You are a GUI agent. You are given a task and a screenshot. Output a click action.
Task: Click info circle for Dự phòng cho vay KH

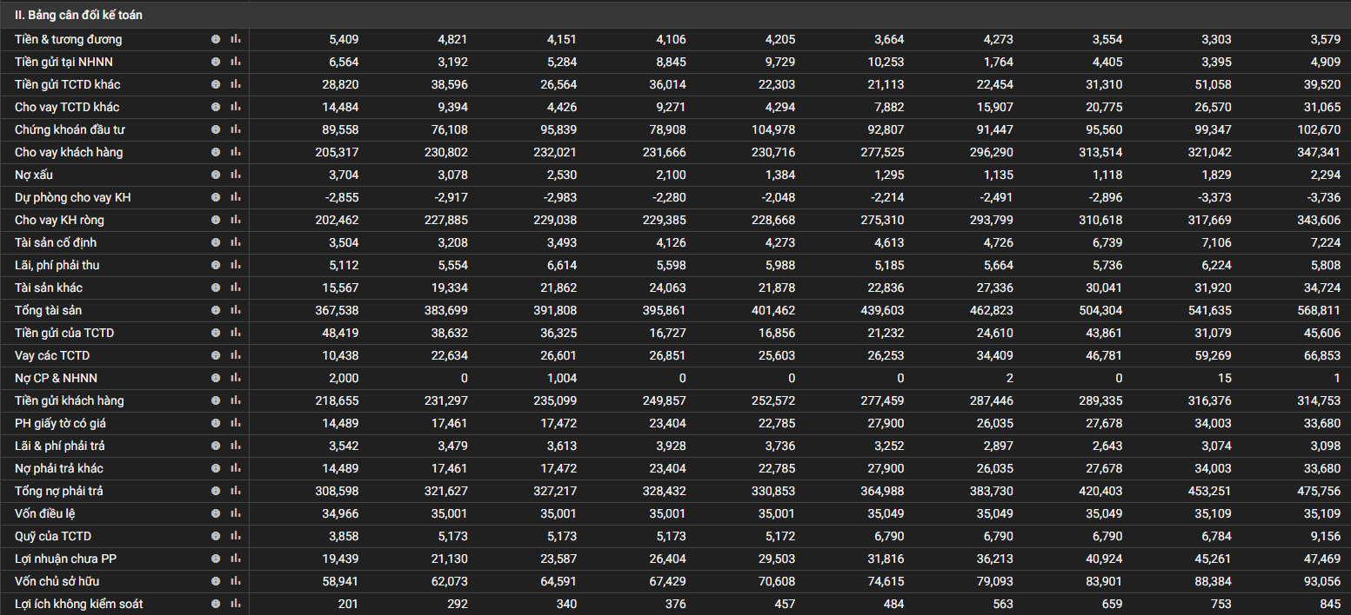216,197
